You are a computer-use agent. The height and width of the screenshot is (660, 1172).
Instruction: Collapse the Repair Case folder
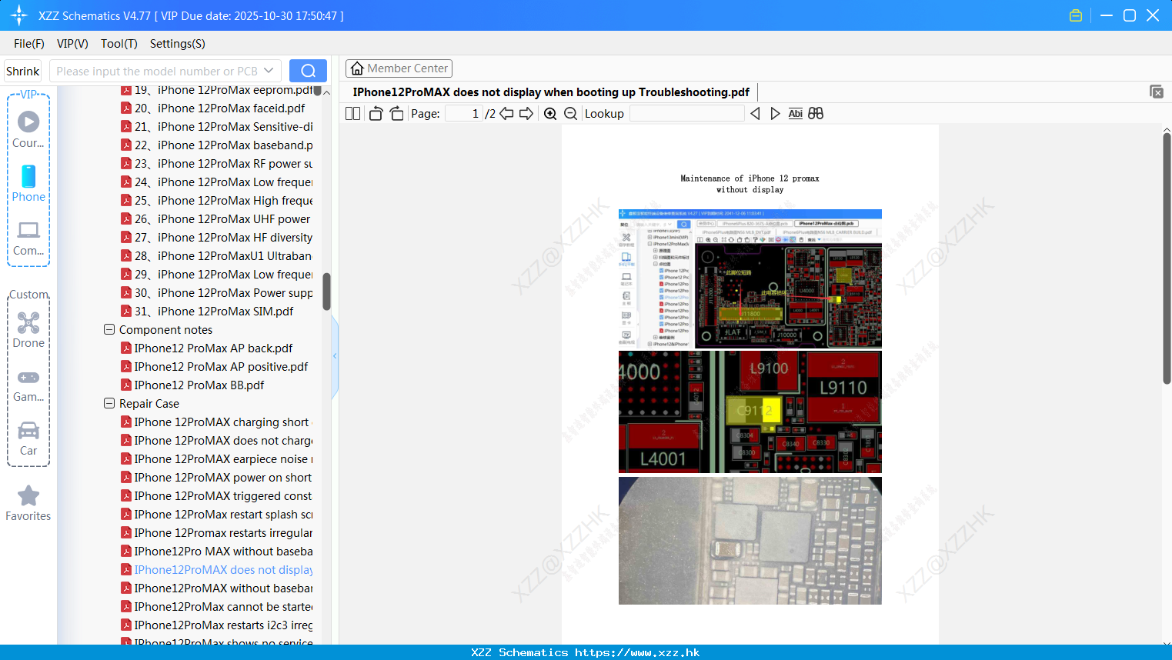click(x=109, y=403)
